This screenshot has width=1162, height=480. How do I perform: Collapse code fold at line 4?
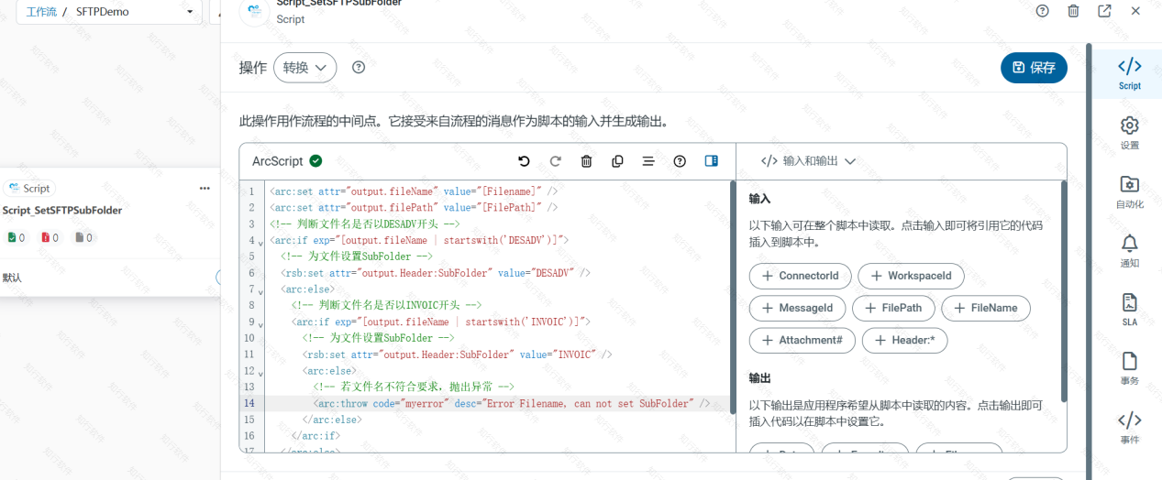260,242
